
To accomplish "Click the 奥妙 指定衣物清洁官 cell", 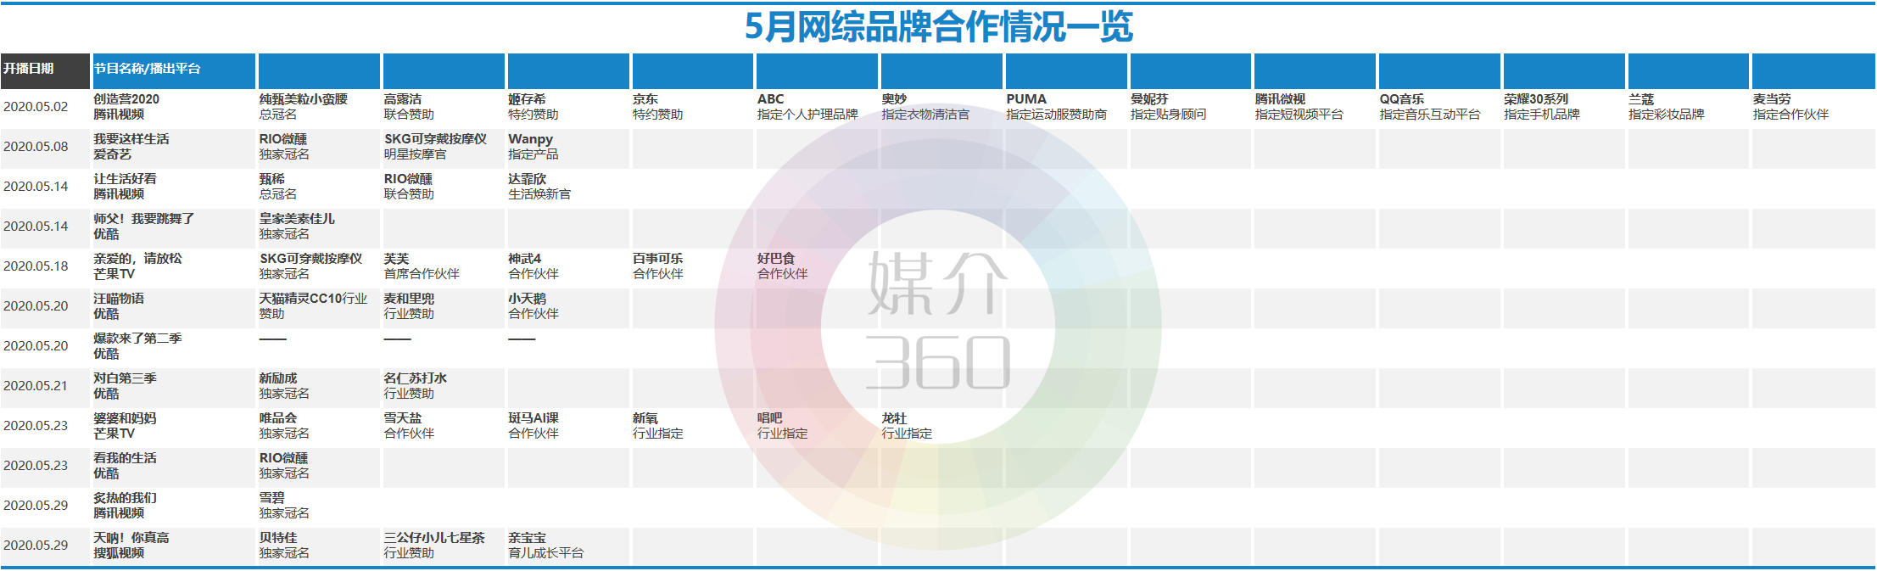I will [x=941, y=107].
